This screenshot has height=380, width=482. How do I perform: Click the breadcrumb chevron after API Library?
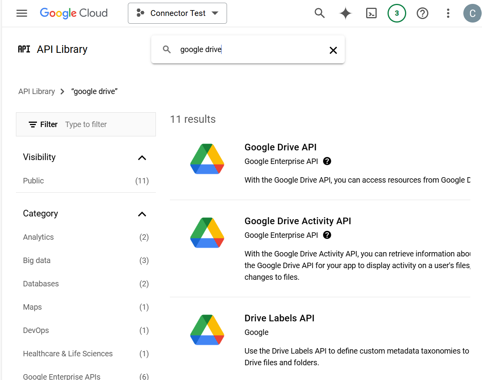point(62,92)
